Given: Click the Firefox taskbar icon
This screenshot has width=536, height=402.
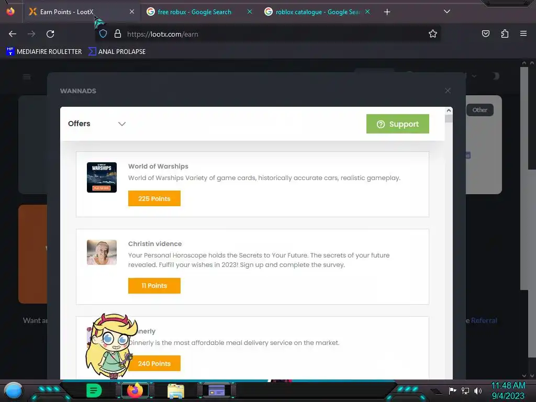Looking at the screenshot, I should (x=135, y=390).
